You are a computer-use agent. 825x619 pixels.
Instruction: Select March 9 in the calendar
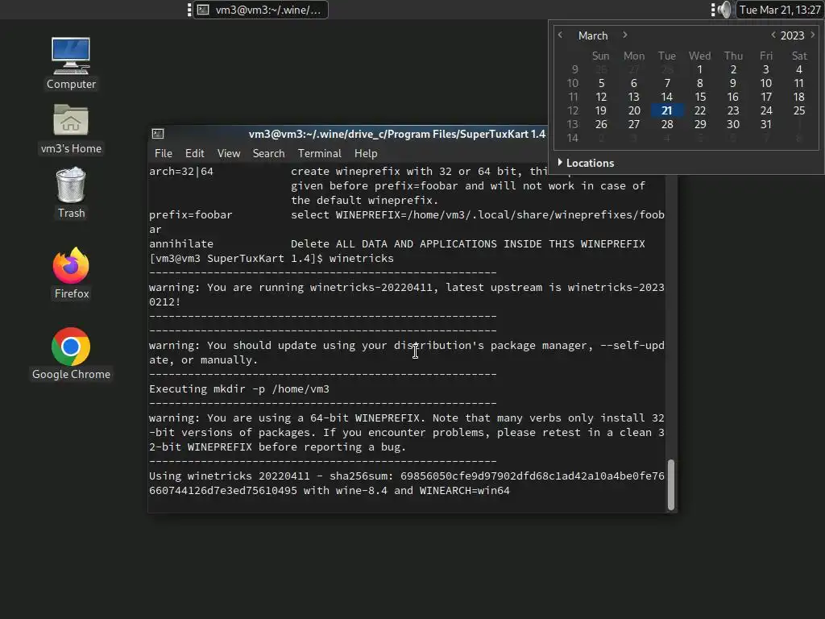coord(733,83)
